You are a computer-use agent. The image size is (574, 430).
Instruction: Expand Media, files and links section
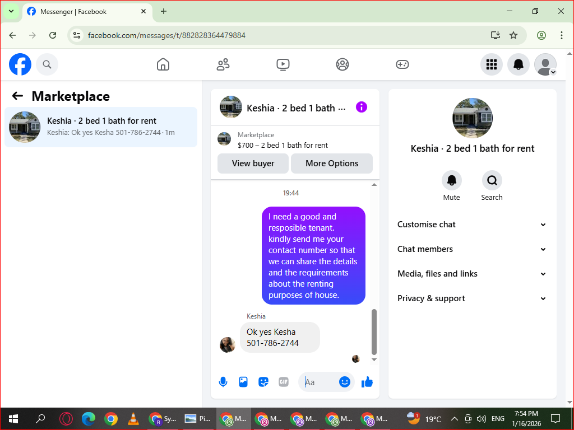pos(472,273)
